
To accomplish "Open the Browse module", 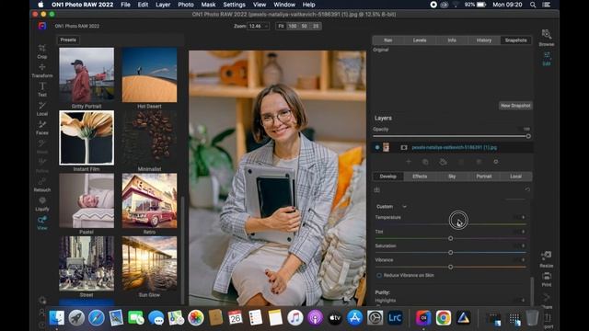I will point(546,38).
